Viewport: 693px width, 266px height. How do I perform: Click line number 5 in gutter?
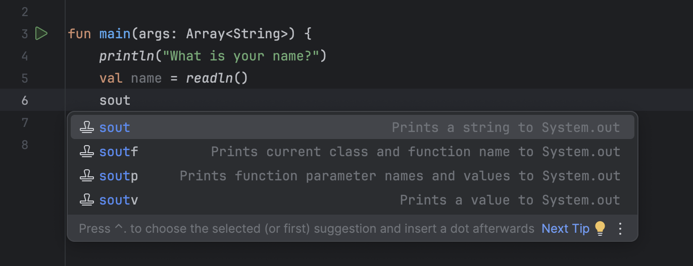[25, 79]
